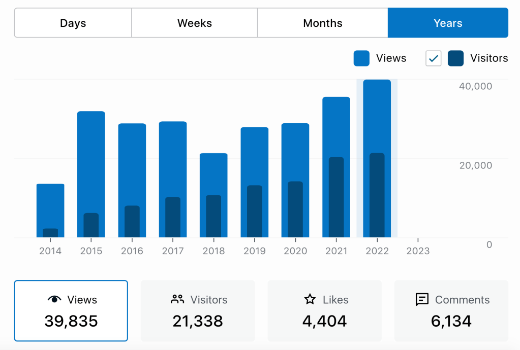Click the 2023 label on the x-axis
Image resolution: width=520 pixels, height=350 pixels.
tap(418, 251)
